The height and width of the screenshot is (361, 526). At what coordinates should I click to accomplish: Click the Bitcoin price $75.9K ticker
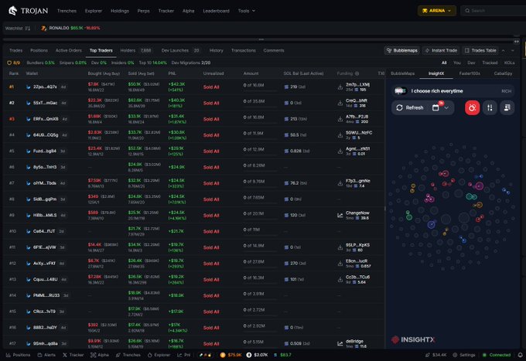(231, 355)
